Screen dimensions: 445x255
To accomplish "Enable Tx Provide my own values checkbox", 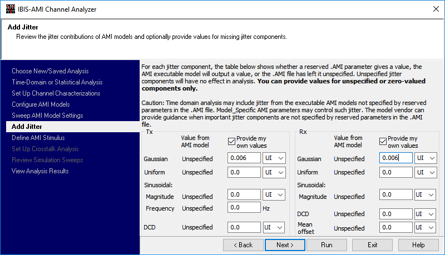I will pos(232,141).
